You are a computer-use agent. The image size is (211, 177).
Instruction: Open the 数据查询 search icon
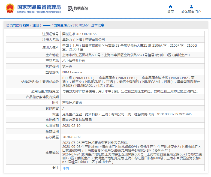tap(71, 9)
